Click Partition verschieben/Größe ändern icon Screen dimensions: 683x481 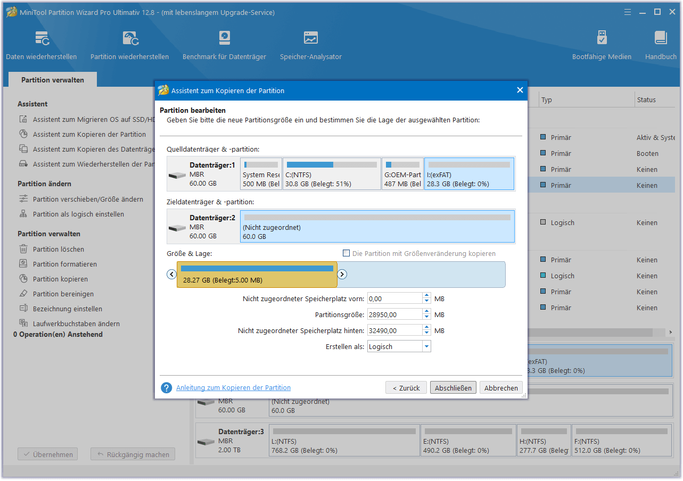[23, 199]
